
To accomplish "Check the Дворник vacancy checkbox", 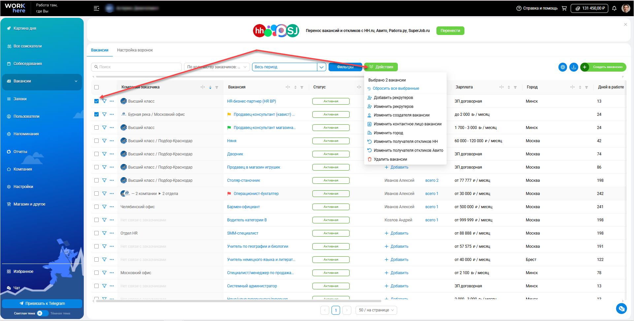I will click(96, 154).
